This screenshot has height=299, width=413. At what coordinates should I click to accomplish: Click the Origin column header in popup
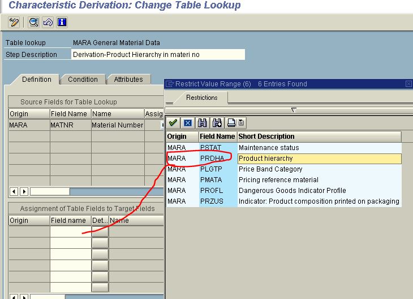click(x=182, y=137)
